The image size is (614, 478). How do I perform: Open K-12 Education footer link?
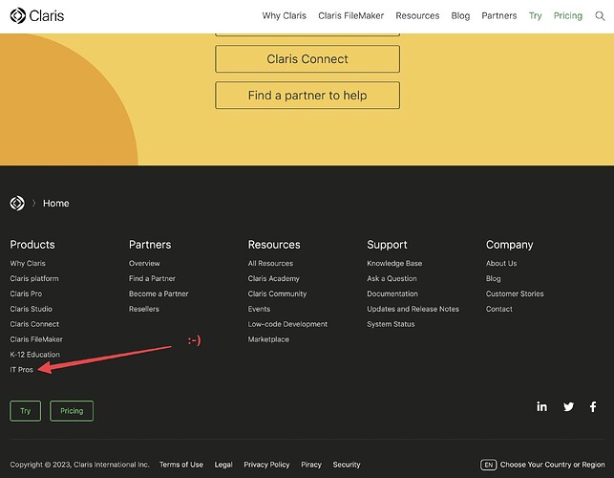(34, 355)
